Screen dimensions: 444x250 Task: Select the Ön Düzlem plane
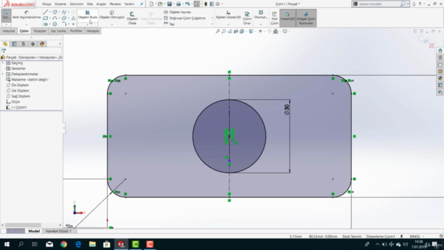click(20, 85)
